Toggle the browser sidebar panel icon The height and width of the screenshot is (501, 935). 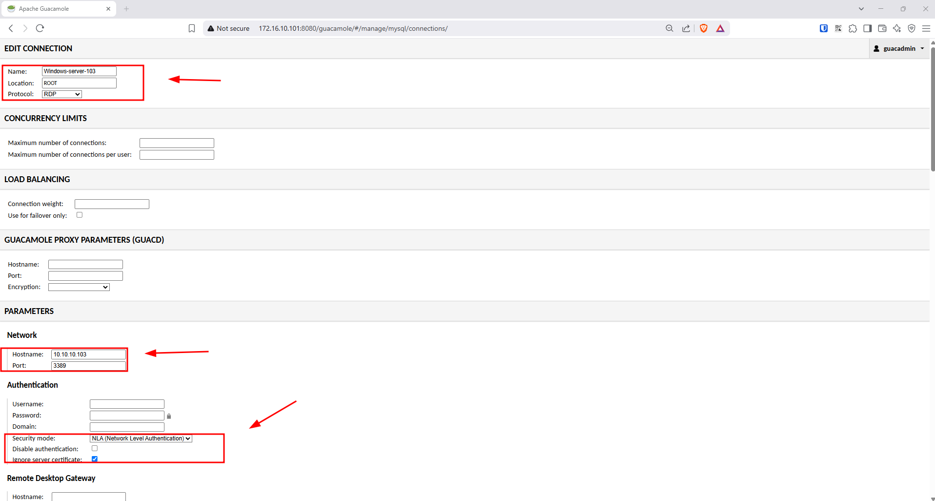point(868,28)
